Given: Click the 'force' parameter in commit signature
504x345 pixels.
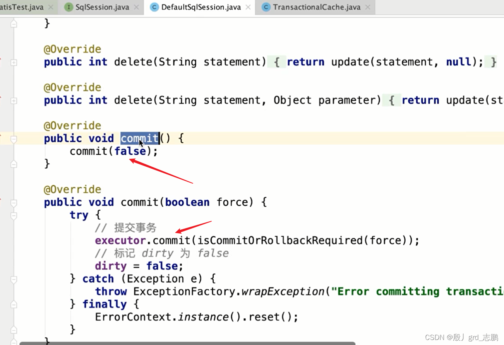Looking at the screenshot, I should point(232,202).
